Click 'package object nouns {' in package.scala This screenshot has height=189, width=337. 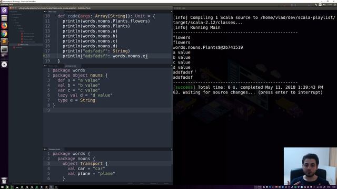(80, 75)
